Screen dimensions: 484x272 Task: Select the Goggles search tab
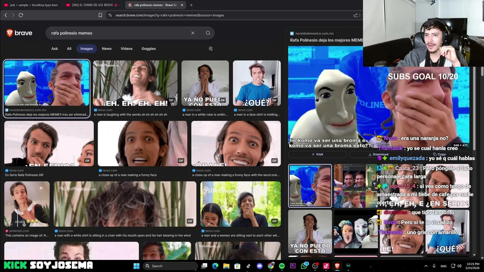coord(149,48)
